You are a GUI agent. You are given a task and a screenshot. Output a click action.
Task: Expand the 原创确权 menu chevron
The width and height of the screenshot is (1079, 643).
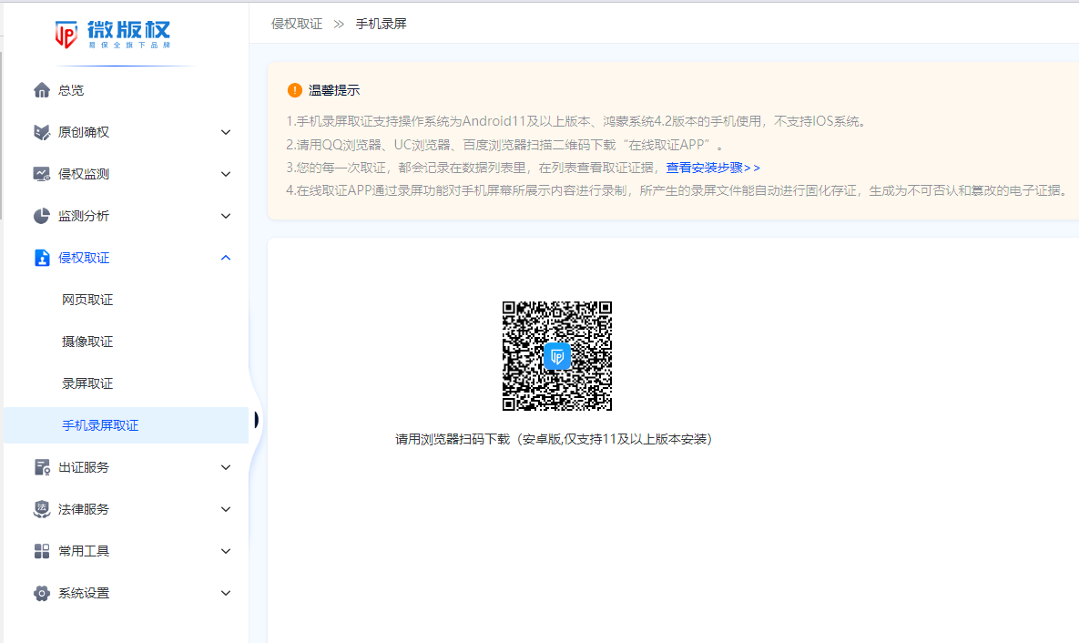(226, 132)
